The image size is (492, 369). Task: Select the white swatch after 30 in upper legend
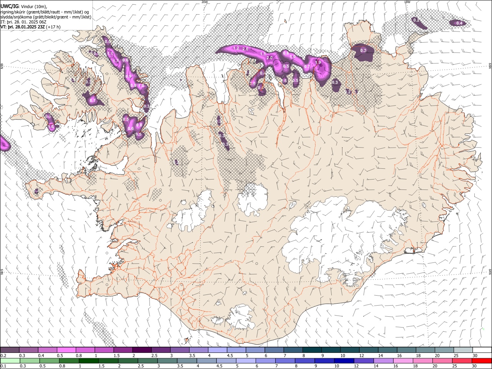tap(482, 350)
